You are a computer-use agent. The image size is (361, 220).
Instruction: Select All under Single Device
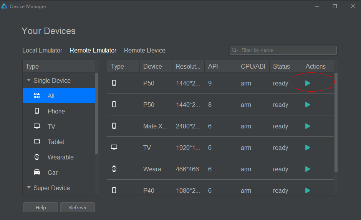[x=59, y=95]
